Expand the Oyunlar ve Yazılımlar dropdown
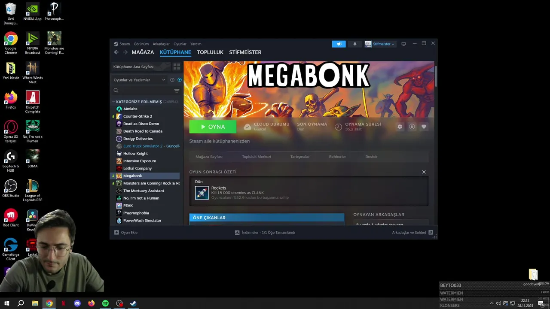 pos(140,80)
